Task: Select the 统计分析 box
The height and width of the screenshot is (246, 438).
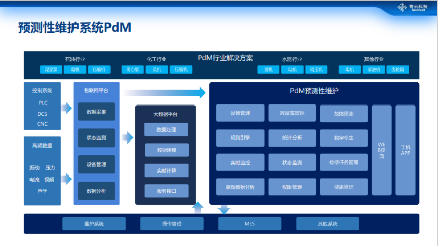Action: [x=292, y=138]
